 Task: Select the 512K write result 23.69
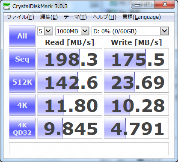click(x=136, y=82)
